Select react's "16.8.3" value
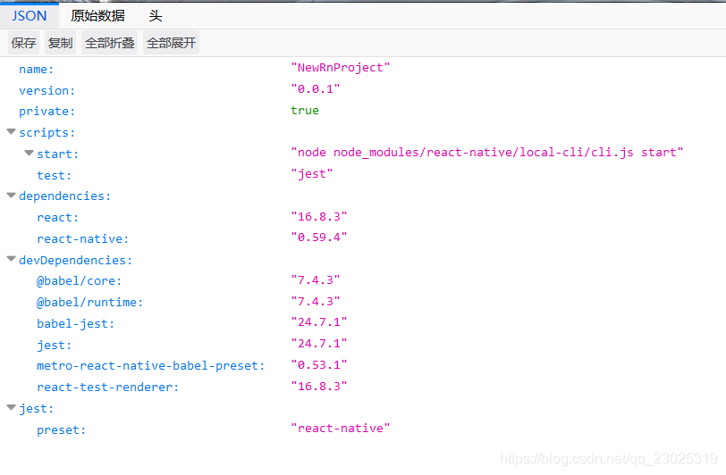Screen dimensions: 726x475 pos(319,216)
